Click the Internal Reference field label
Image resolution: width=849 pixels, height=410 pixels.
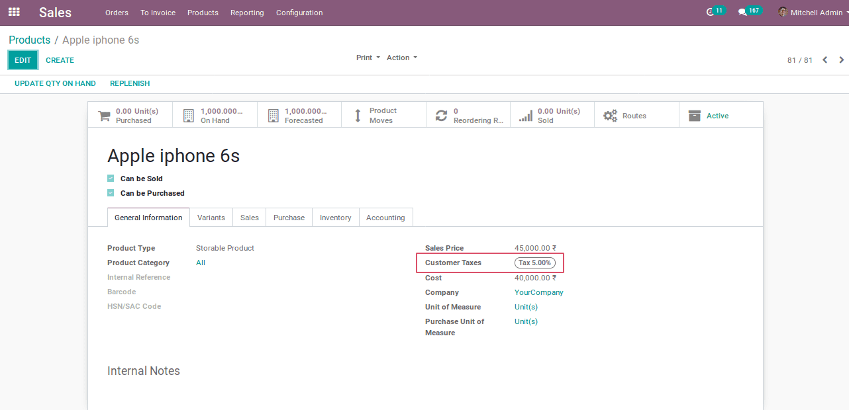(x=139, y=277)
